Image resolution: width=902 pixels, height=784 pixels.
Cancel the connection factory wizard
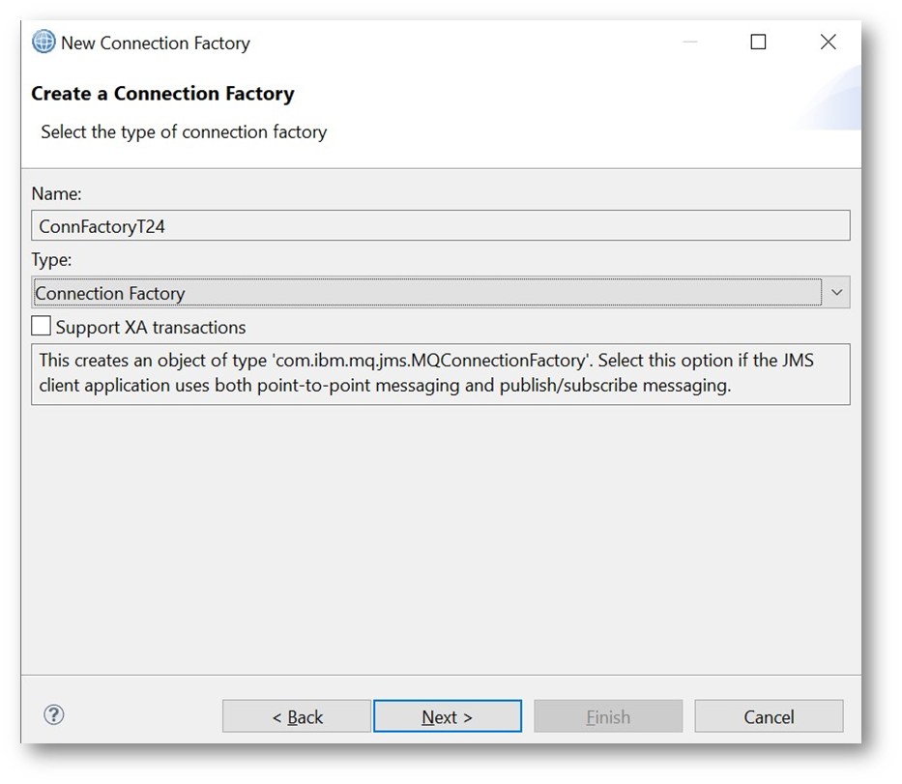pos(769,716)
